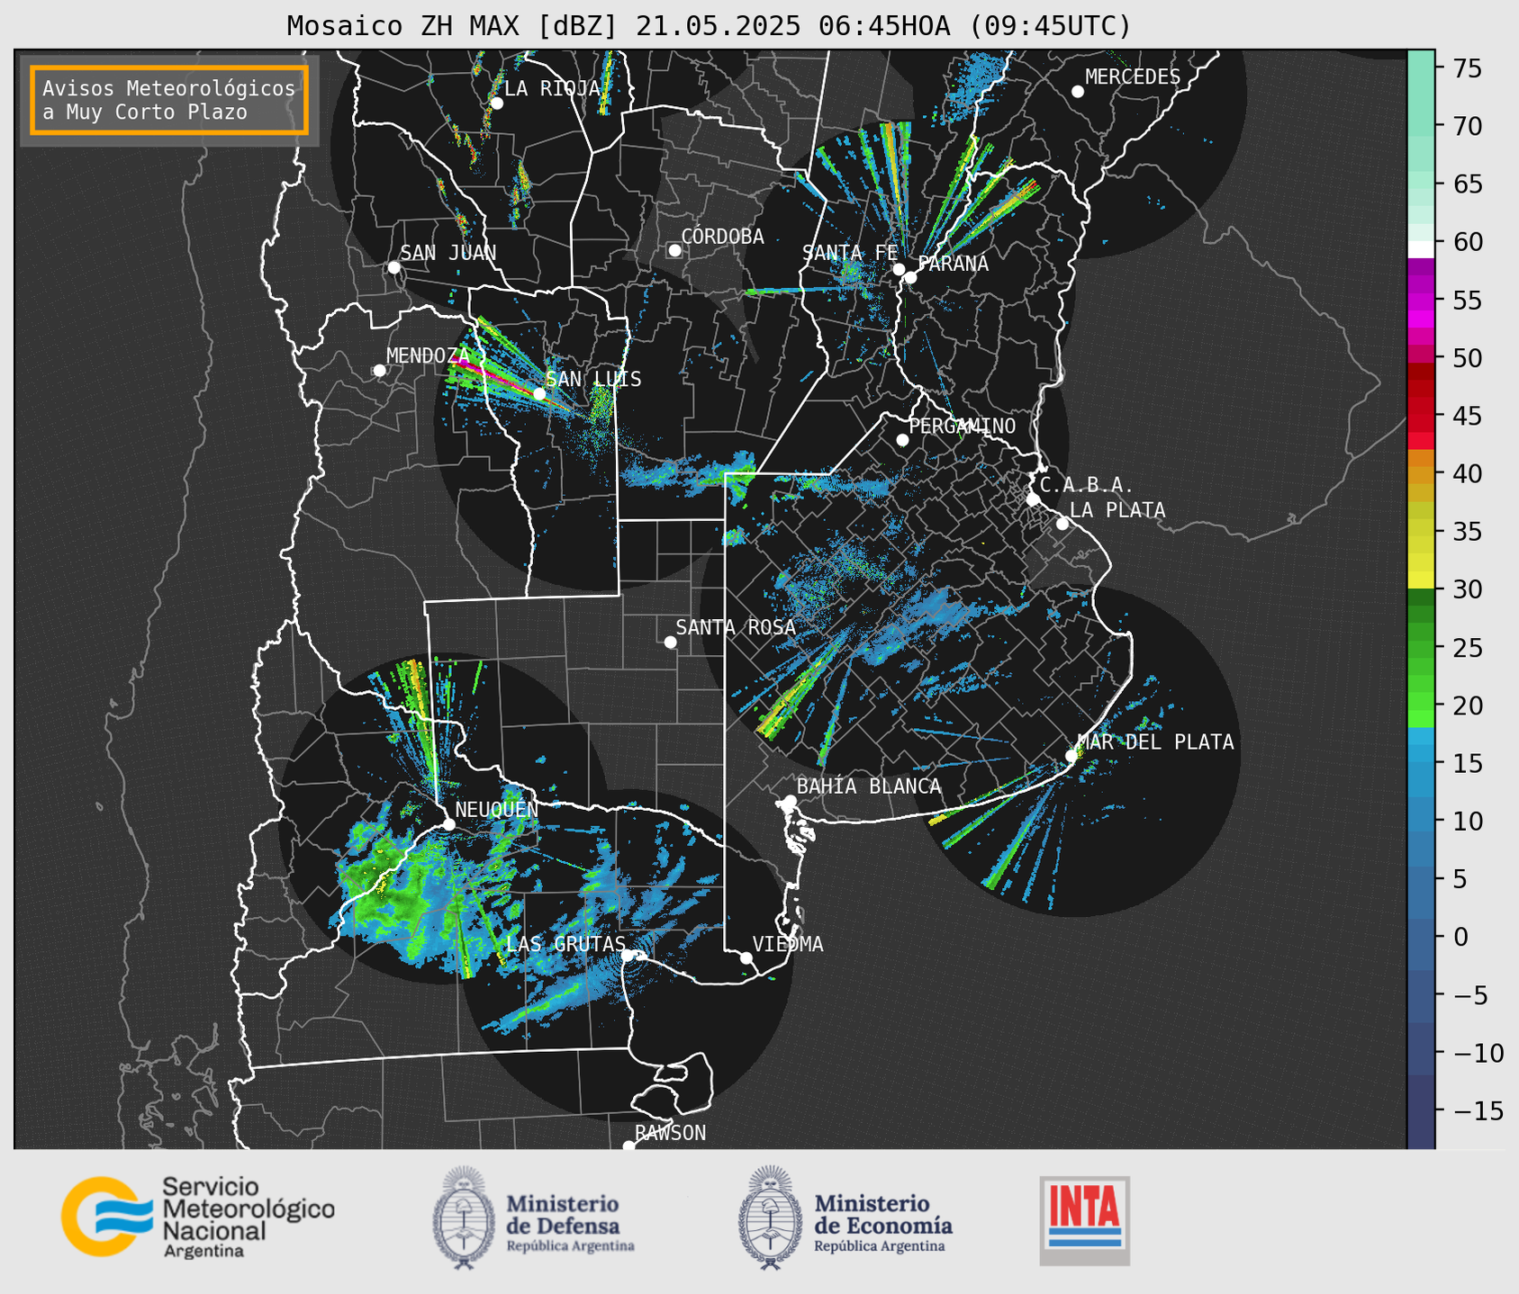Click the MAR DEL PLATA label text

pyautogui.click(x=1155, y=742)
